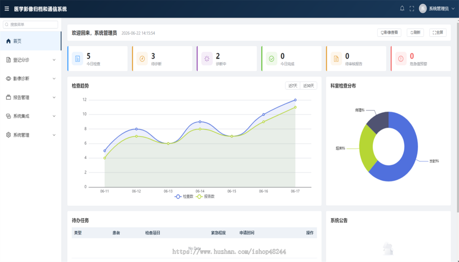Viewport: 459px width, 262px height.
Task: Click the 系统公告 panel title
Action: pyautogui.click(x=339, y=220)
